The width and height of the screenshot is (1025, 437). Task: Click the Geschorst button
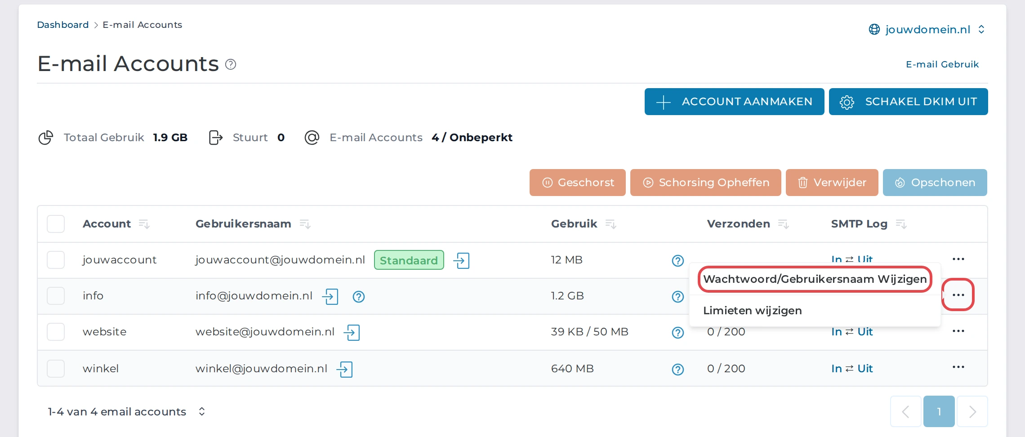point(578,183)
